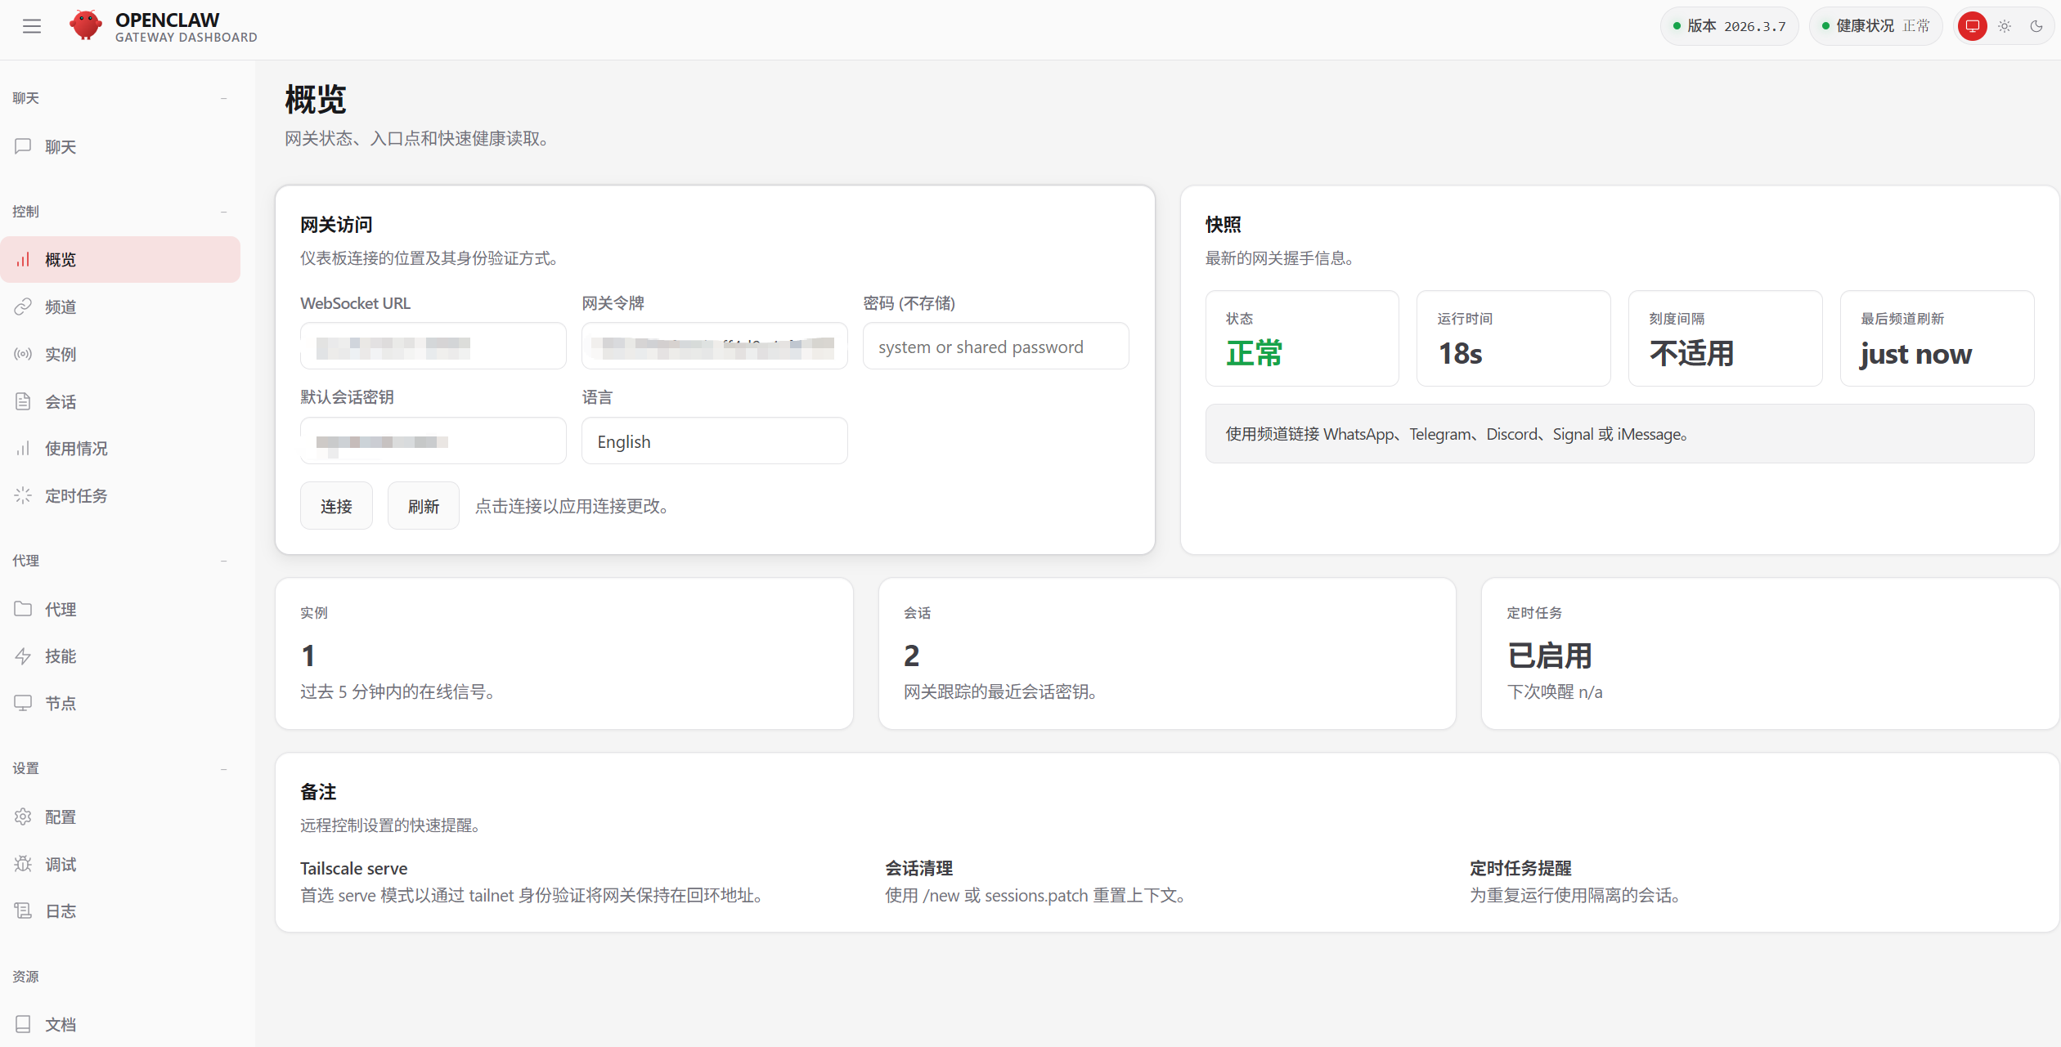Open 定时任务 in sidebar

point(120,495)
